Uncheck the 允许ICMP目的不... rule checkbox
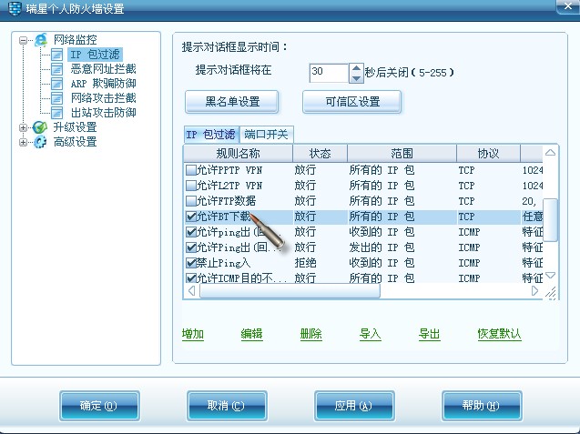 [191, 278]
